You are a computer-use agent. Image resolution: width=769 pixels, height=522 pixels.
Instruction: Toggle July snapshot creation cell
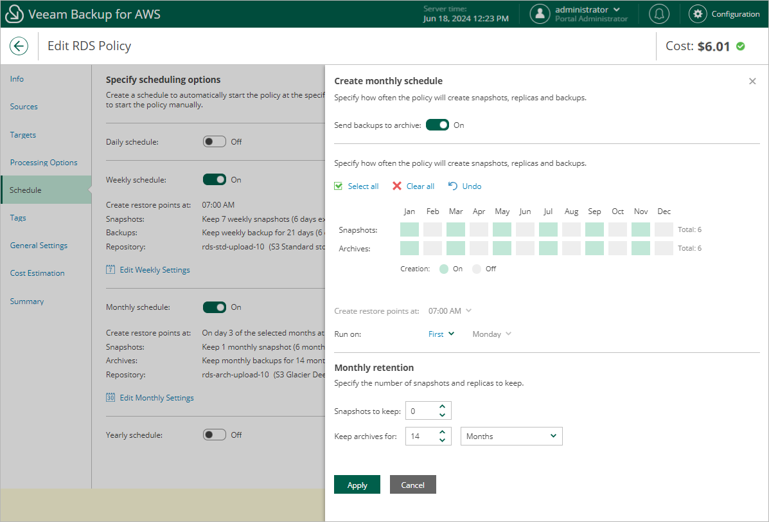click(548, 230)
